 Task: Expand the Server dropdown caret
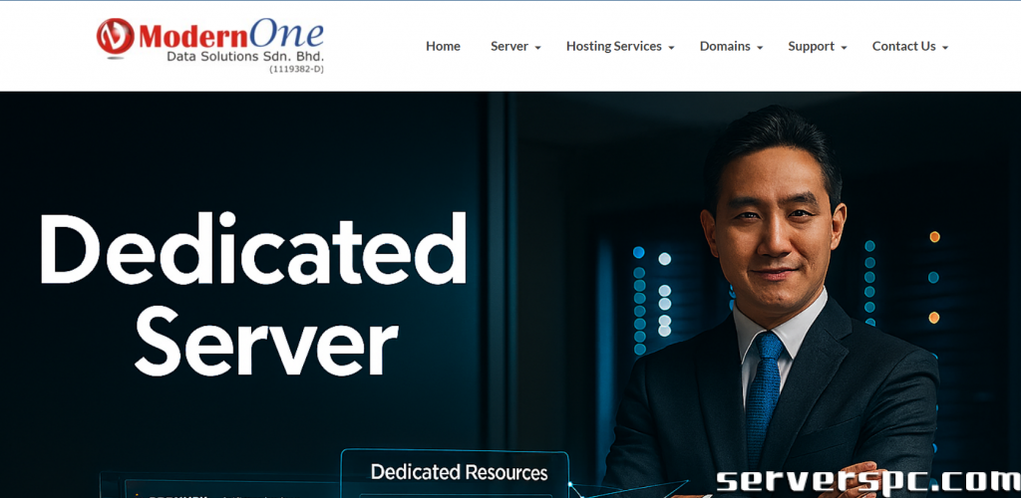click(x=538, y=48)
